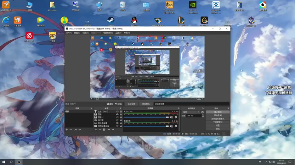Click the Steam desktop icon
This screenshot has height=165, width=295.
pos(111,20)
